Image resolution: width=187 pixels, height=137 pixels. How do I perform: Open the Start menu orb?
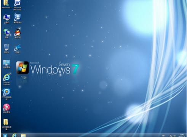(5, 135)
